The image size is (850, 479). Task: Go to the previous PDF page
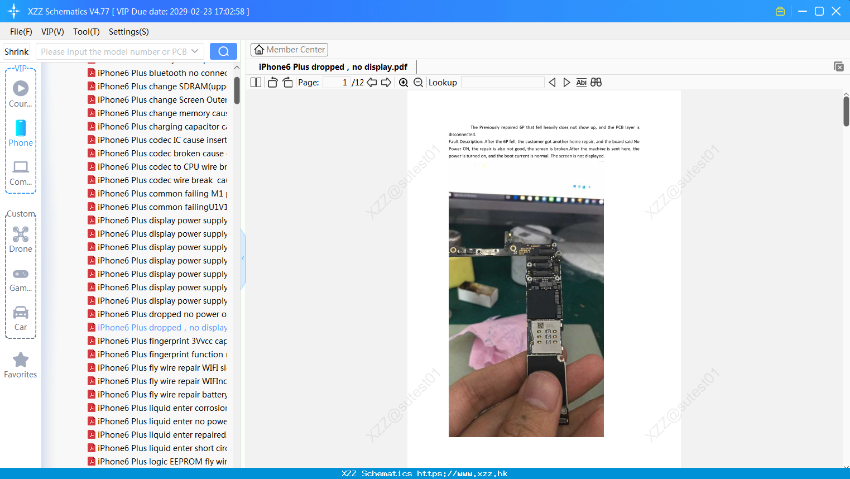click(372, 83)
